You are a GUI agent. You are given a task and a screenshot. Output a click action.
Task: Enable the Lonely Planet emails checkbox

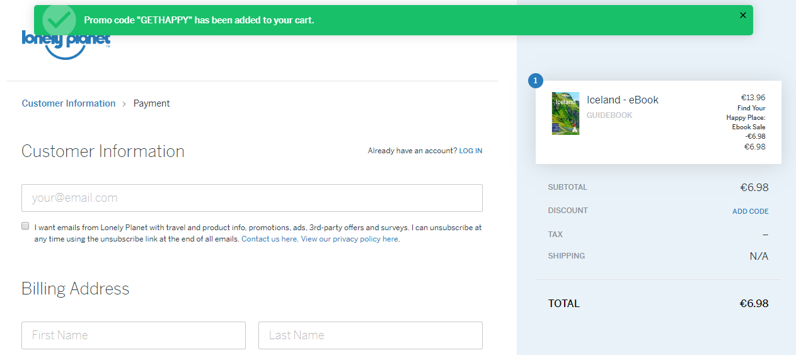coord(26,226)
